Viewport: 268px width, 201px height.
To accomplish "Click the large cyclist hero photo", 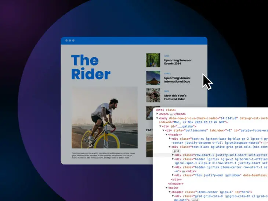I will tap(104, 117).
